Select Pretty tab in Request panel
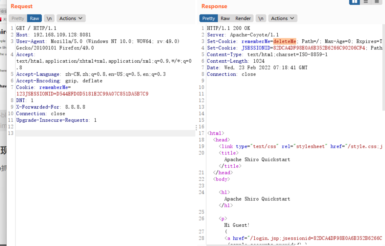Screen dimensions: 385x246 point(18,18)
